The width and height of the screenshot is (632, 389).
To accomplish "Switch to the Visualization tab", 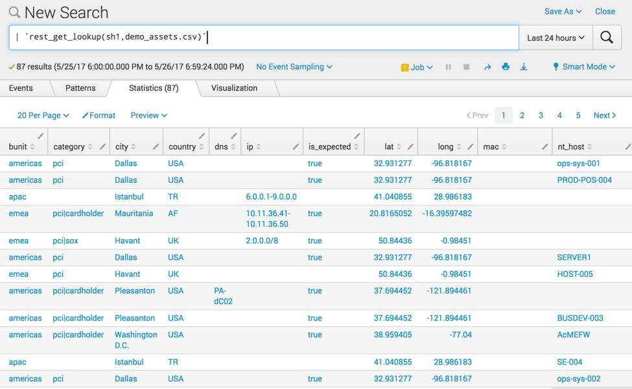I will tap(234, 88).
